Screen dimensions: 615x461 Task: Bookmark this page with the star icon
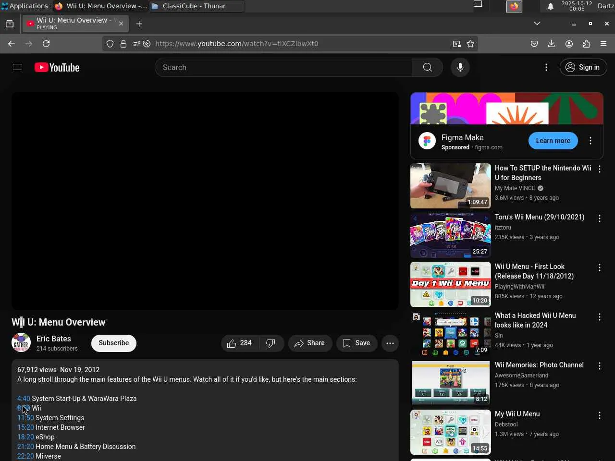pyautogui.click(x=470, y=44)
